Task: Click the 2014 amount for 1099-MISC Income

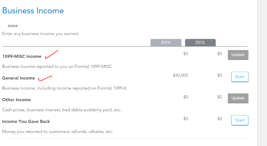Action: [186, 54]
